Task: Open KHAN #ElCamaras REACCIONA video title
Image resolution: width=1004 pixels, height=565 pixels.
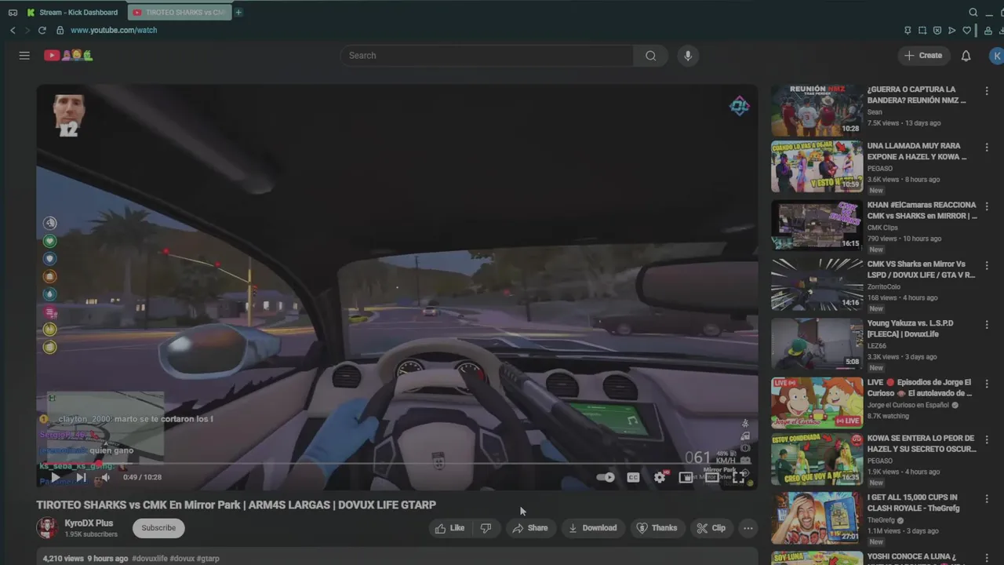Action: [x=922, y=210]
